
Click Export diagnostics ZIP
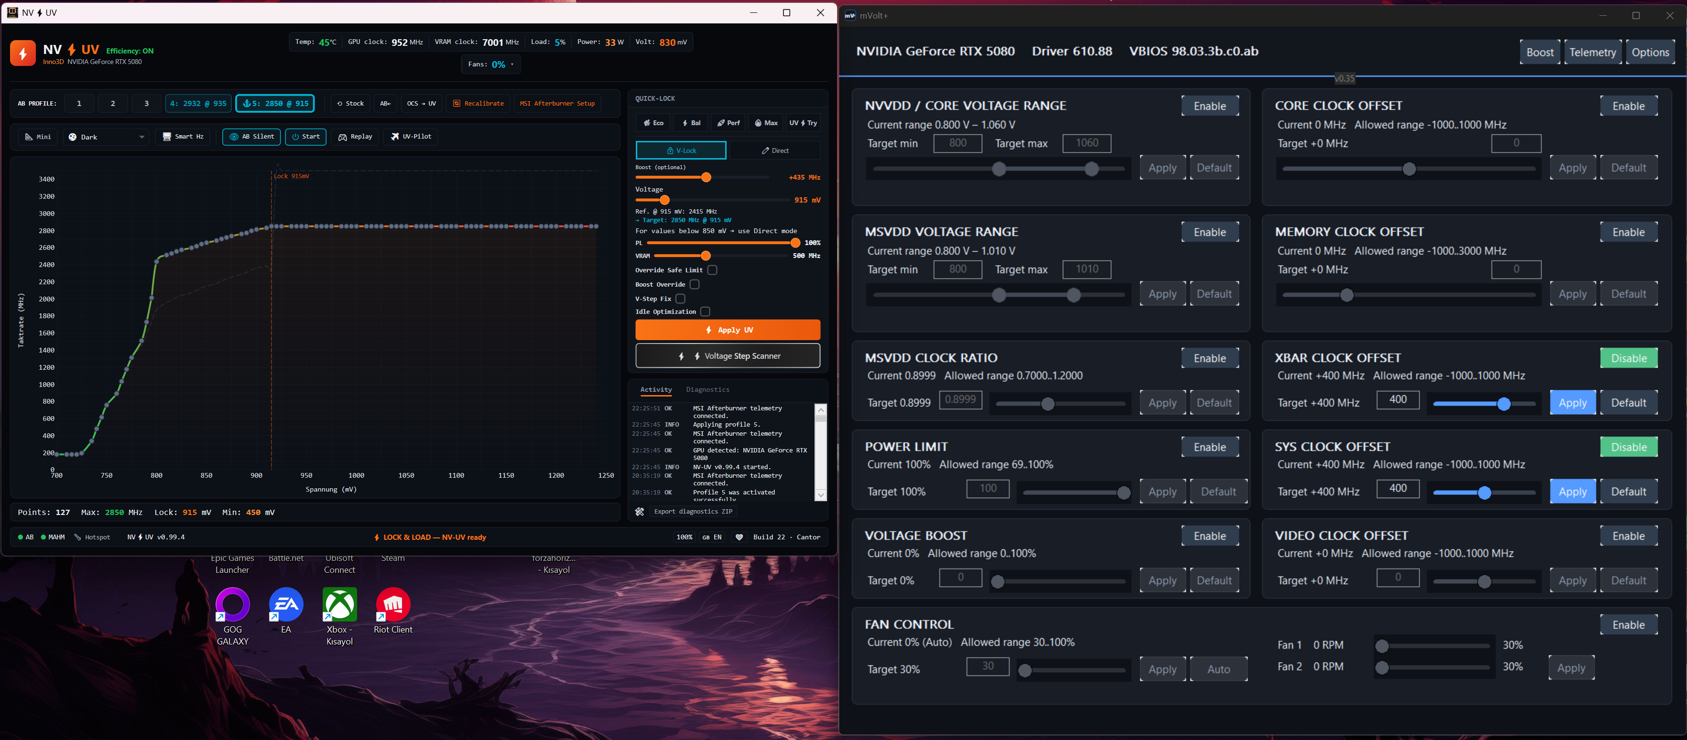[x=693, y=512]
